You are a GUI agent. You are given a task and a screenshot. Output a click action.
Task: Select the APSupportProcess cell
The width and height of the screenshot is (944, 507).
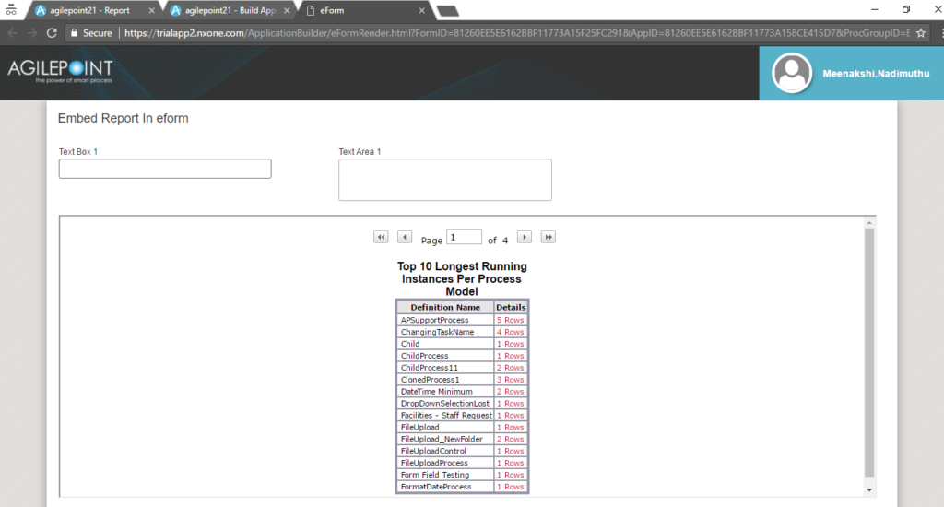[x=445, y=321]
